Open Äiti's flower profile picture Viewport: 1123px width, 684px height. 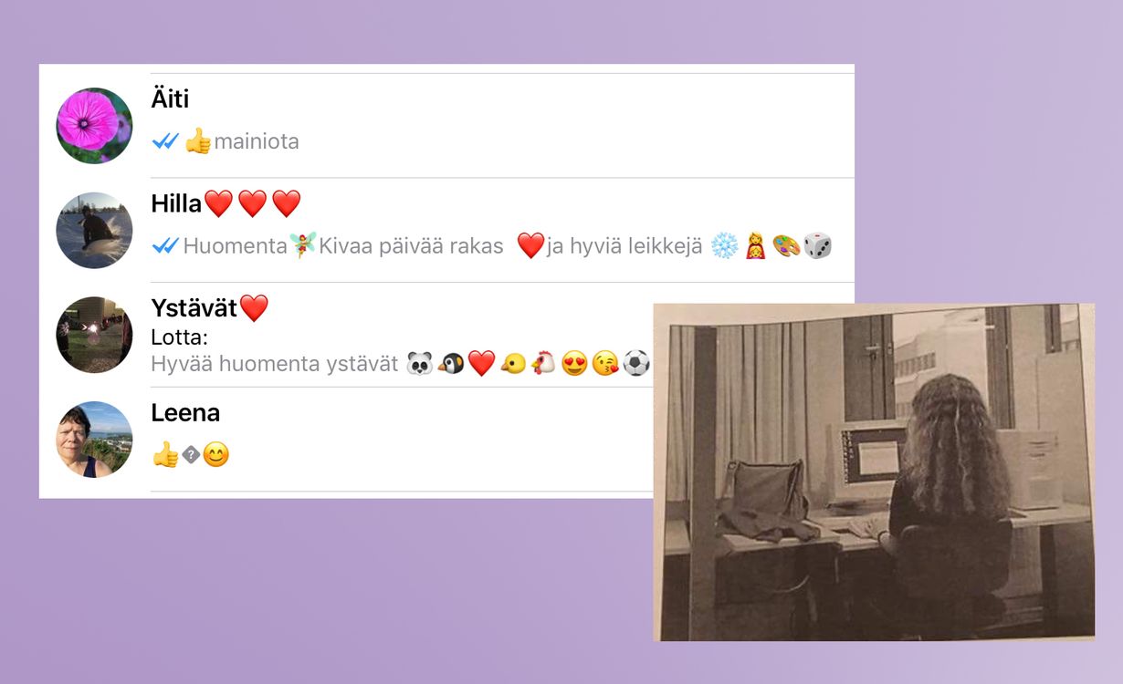tap(94, 126)
